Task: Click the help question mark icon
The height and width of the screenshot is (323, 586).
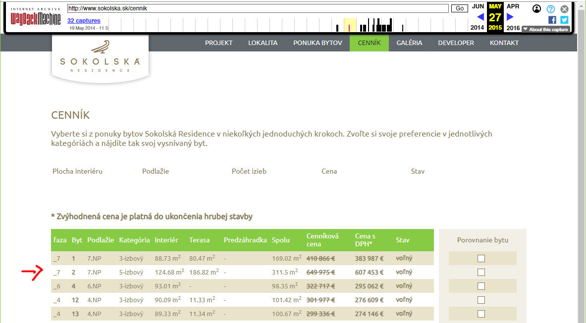Action: coord(550,9)
